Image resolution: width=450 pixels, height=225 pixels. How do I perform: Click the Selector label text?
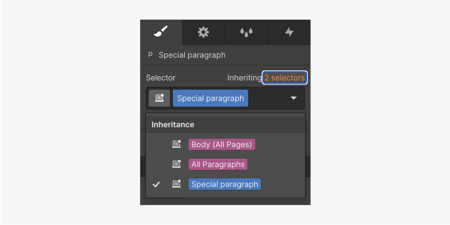(161, 78)
